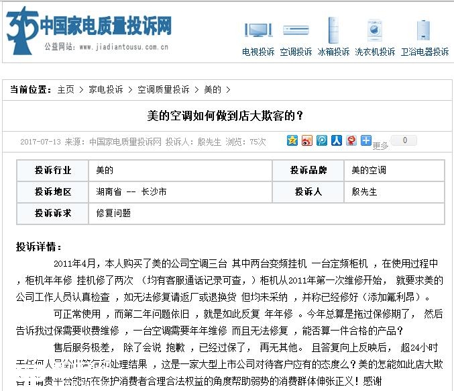Click the 投诉诉求 table header cell
454x391 pixels.
(x=53, y=213)
